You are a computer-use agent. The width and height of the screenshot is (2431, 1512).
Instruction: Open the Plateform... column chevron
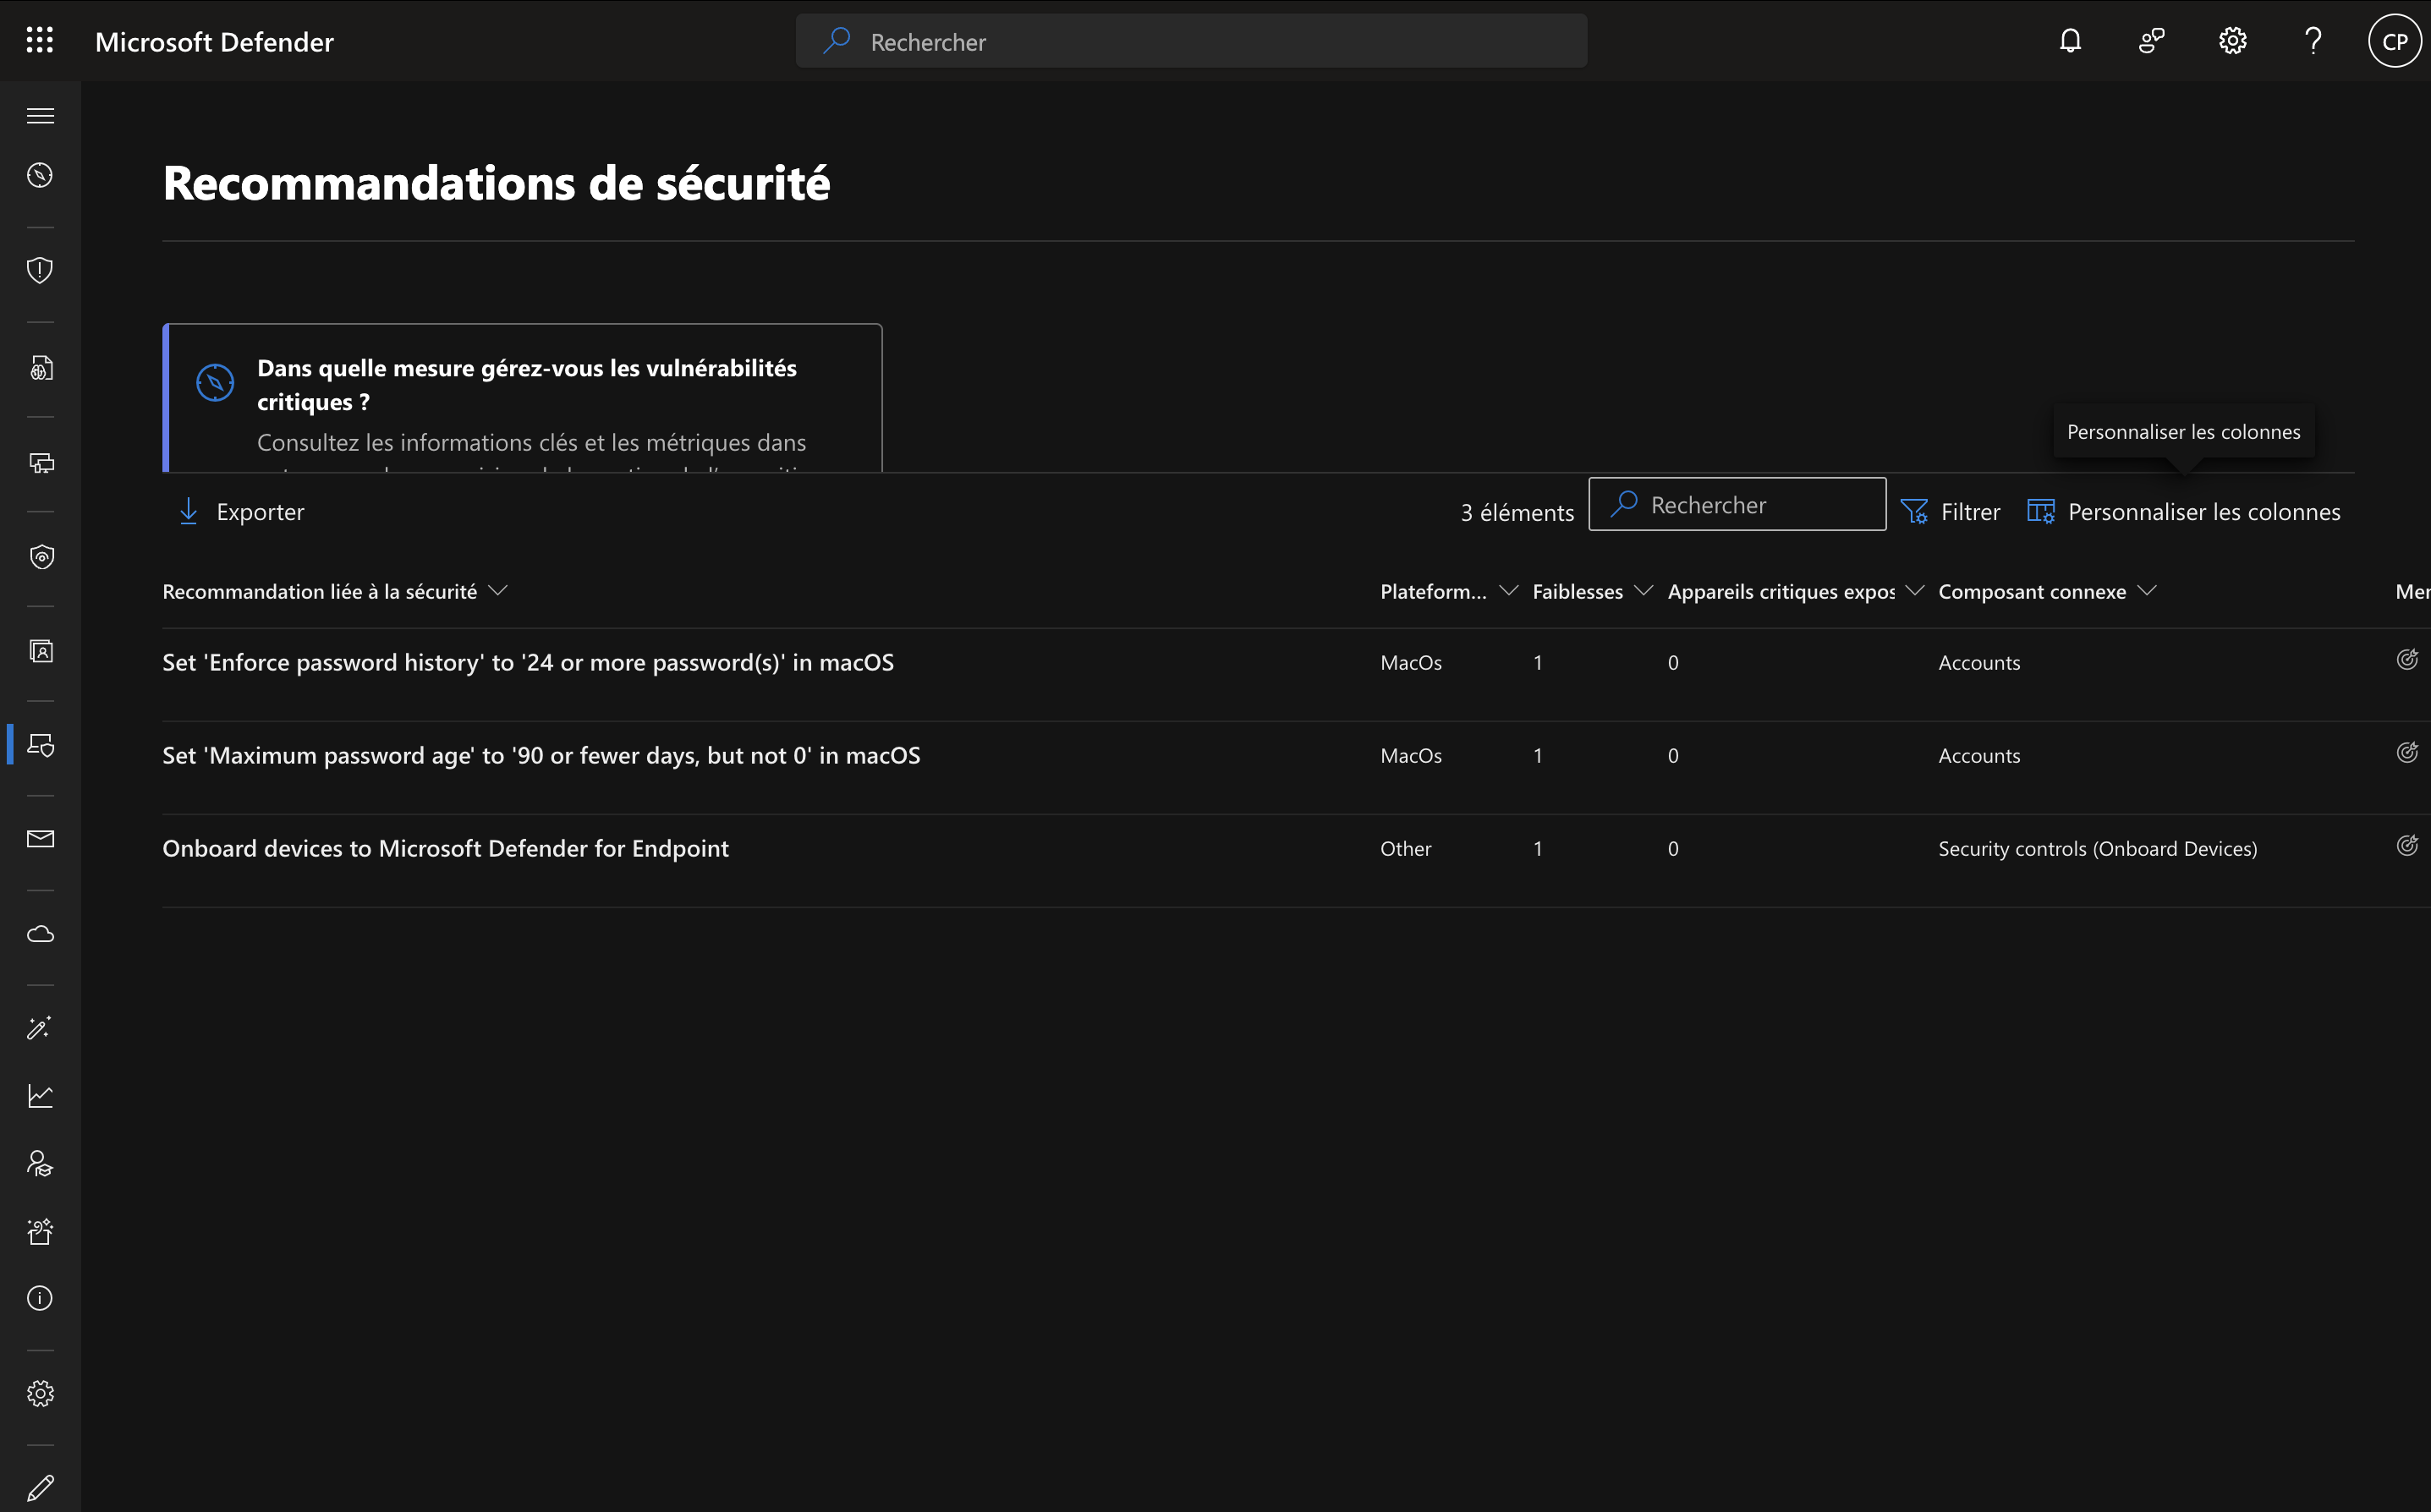(1509, 590)
